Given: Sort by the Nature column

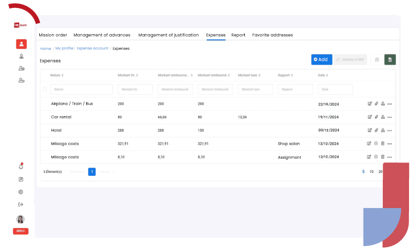Looking at the screenshot, I should tap(57, 75).
